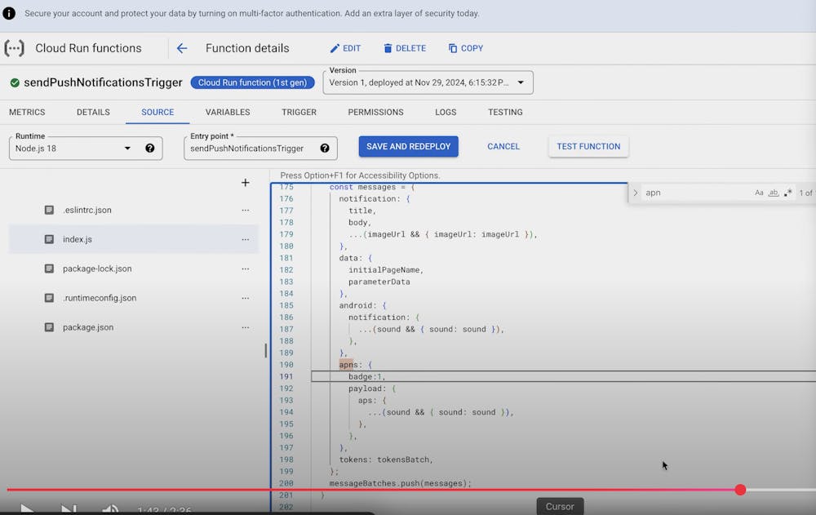This screenshot has width=816, height=515.
Task: Open the TRIGGER tab
Action: (299, 112)
